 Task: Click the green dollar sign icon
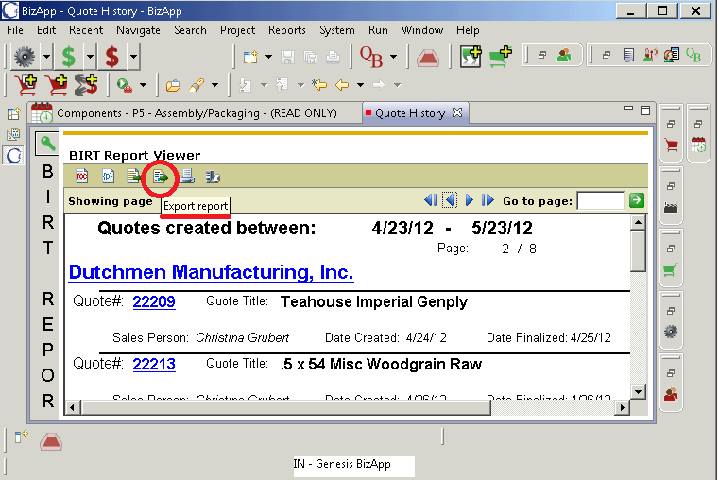click(x=68, y=57)
